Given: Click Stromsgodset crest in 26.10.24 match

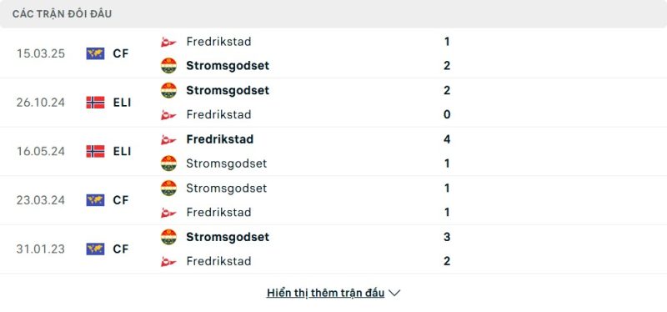Looking at the screenshot, I should point(168,90).
